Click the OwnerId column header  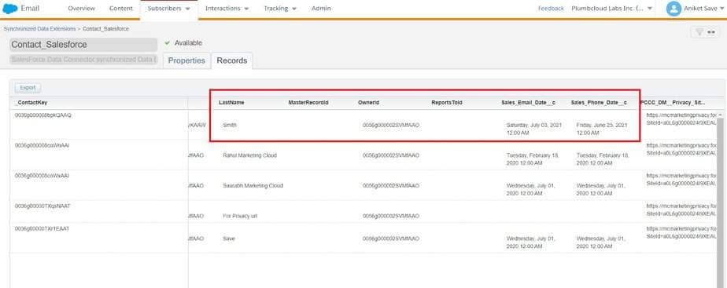pyautogui.click(x=368, y=103)
